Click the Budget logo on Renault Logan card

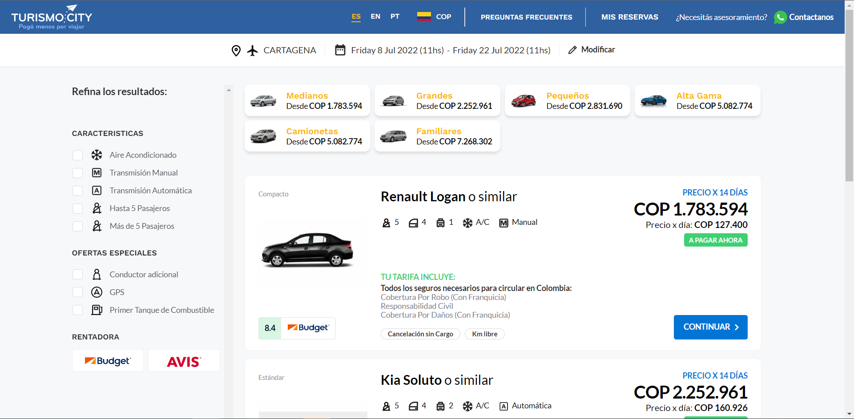pyautogui.click(x=308, y=328)
